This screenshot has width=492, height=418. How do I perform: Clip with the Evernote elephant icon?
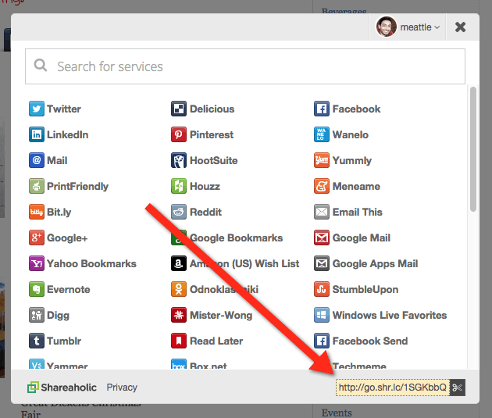37,289
